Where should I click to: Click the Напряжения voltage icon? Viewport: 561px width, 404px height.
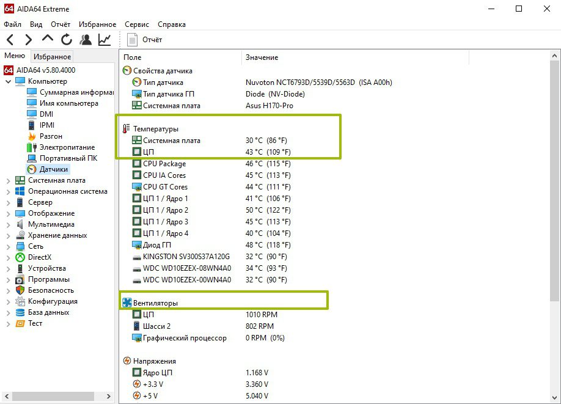(127, 361)
